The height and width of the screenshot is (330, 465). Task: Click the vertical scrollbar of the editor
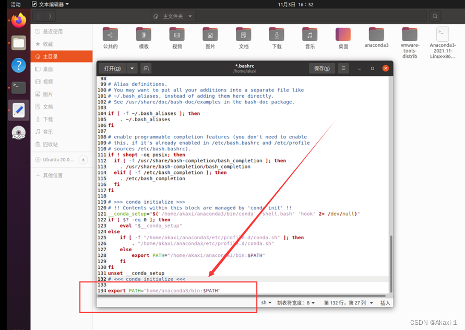(x=391, y=264)
